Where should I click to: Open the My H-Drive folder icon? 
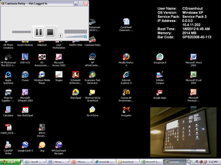[x=93, y=112]
